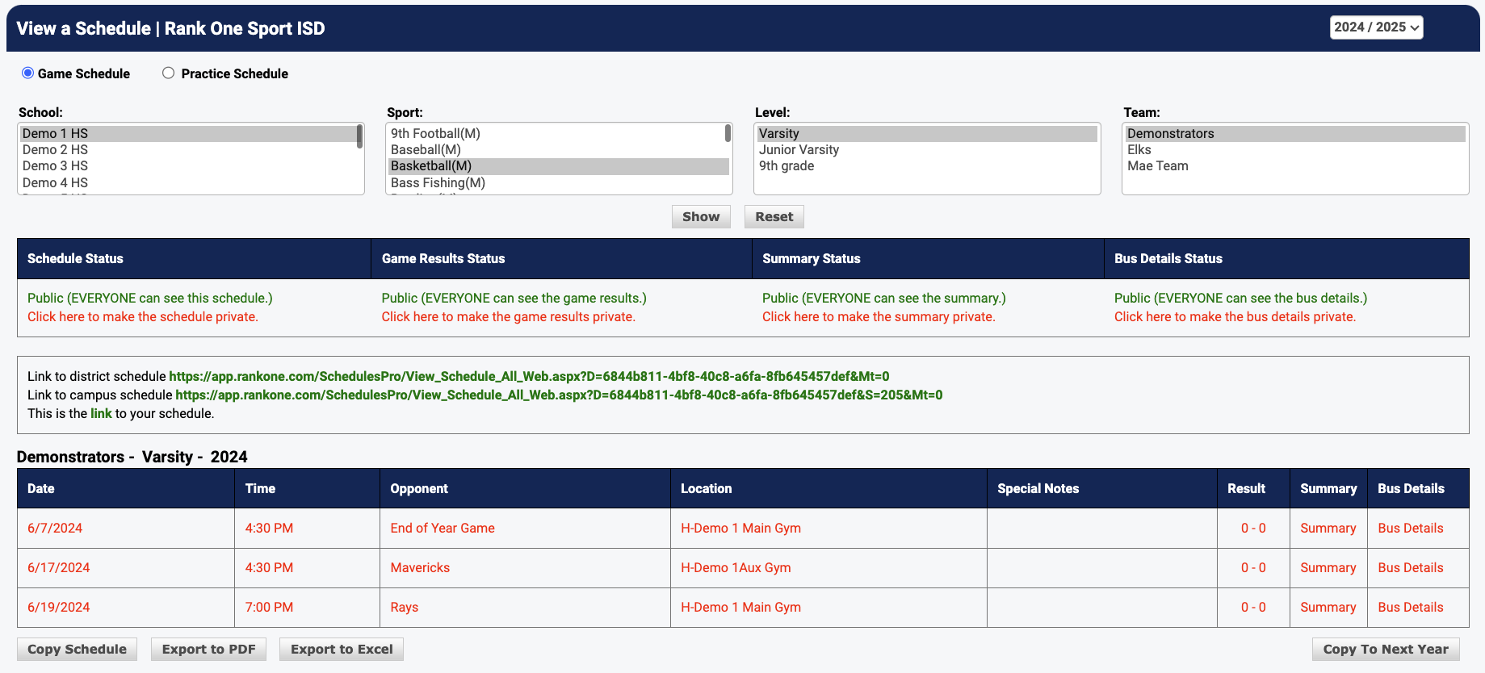The height and width of the screenshot is (673, 1485).
Task: Open Summary for the Rays game
Action: tap(1328, 607)
